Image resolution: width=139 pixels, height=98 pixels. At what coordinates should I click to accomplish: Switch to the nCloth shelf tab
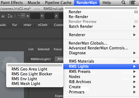[43, 25]
